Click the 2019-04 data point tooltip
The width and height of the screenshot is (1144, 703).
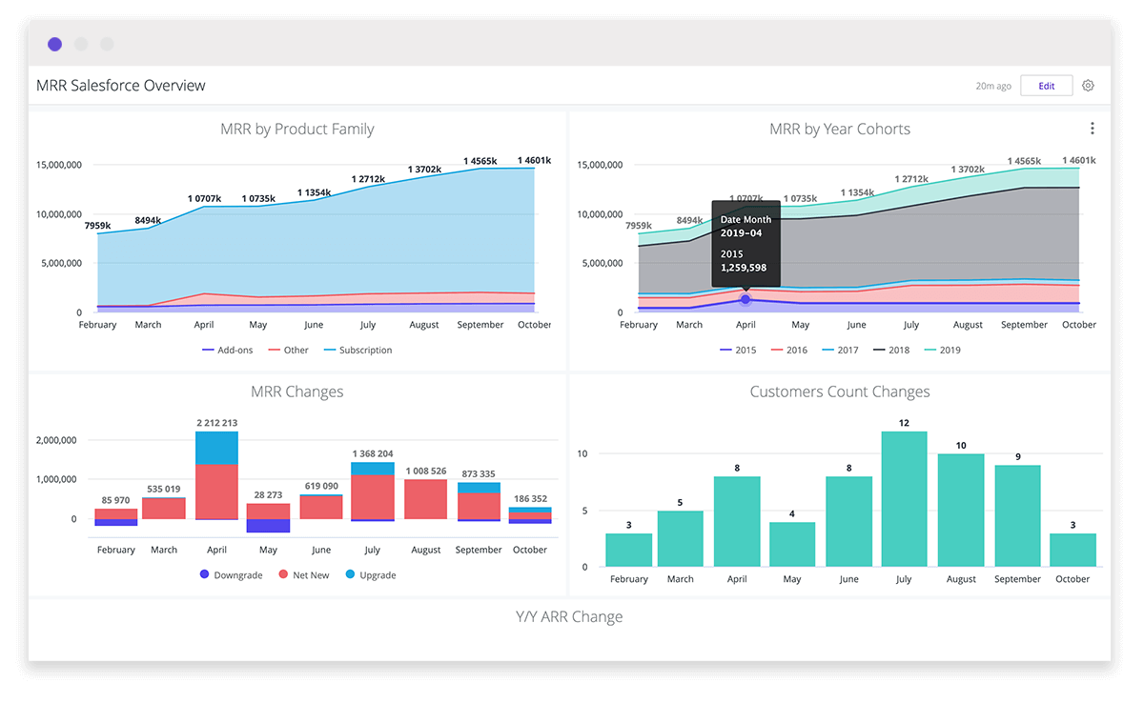746,244
